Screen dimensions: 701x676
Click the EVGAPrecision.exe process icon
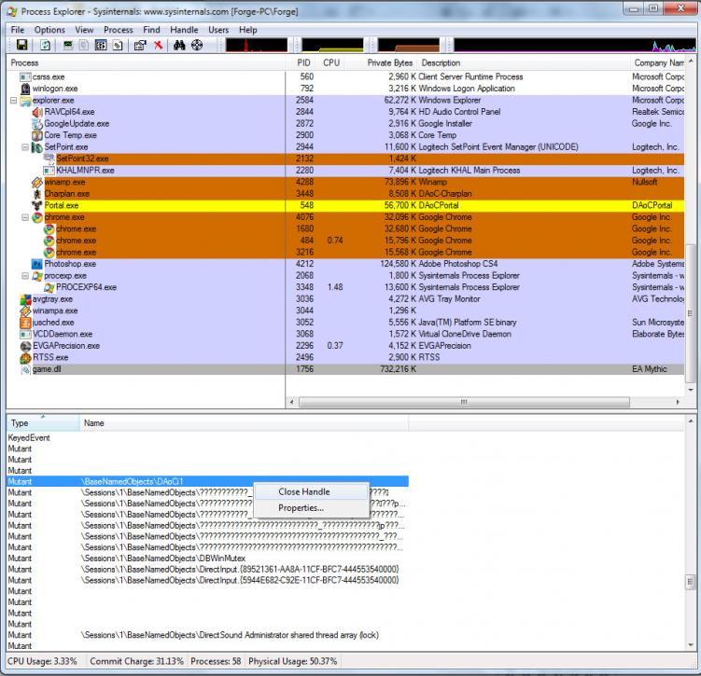(25, 346)
